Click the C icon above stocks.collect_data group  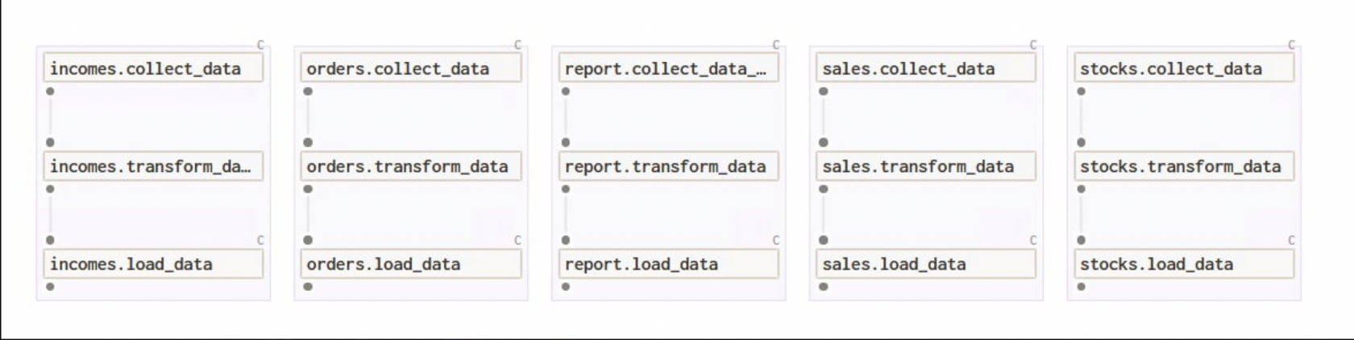click(1291, 45)
